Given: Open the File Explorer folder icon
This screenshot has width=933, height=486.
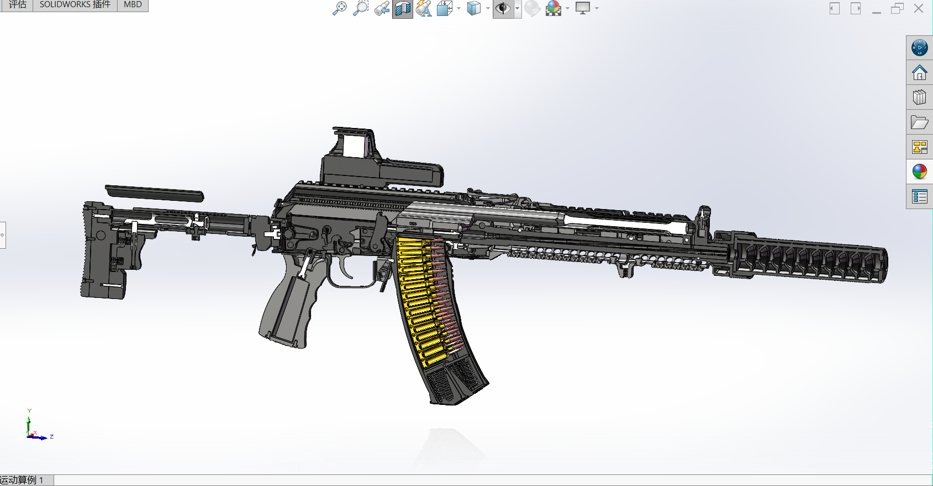Looking at the screenshot, I should [920, 122].
